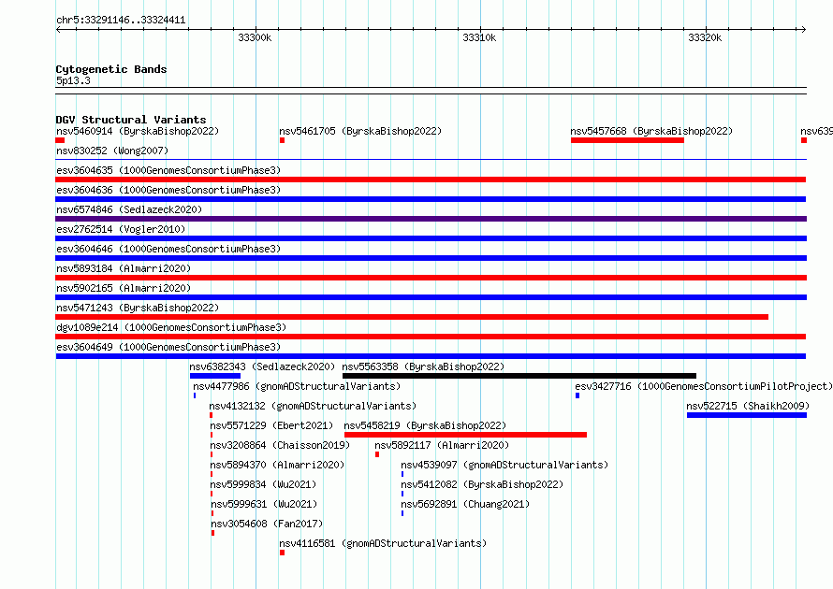Open nsv3208864 (Chaisson2019) variant
Viewport: 833px width, 589px height.
(x=280, y=445)
